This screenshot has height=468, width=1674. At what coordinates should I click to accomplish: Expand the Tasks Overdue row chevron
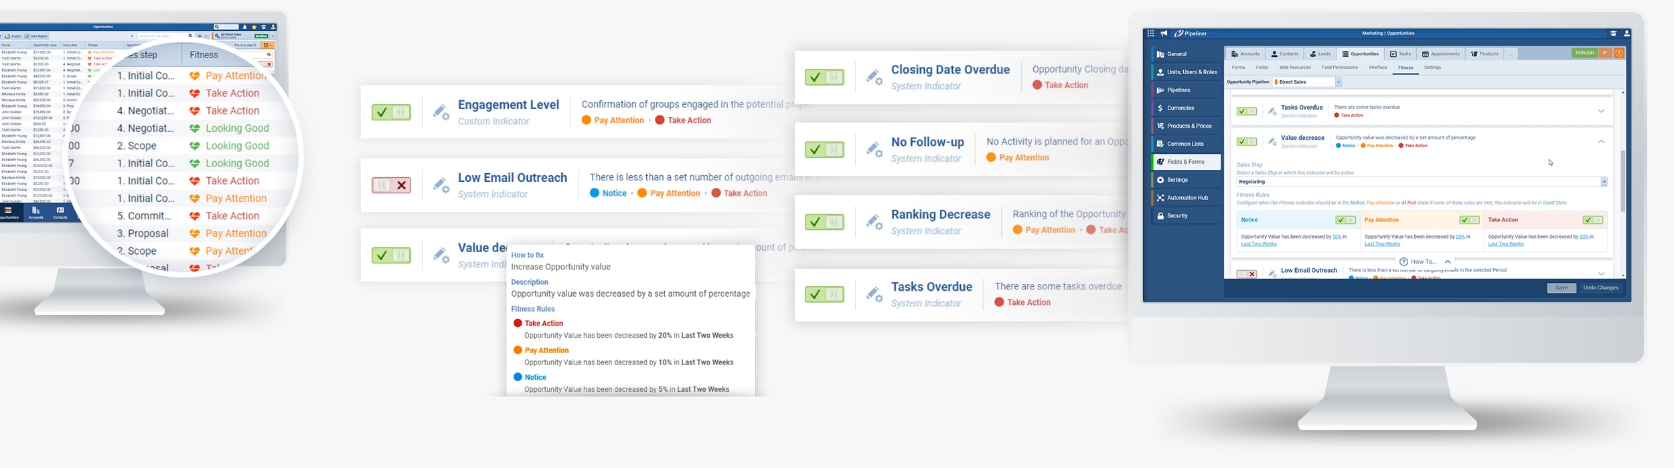[1601, 111]
